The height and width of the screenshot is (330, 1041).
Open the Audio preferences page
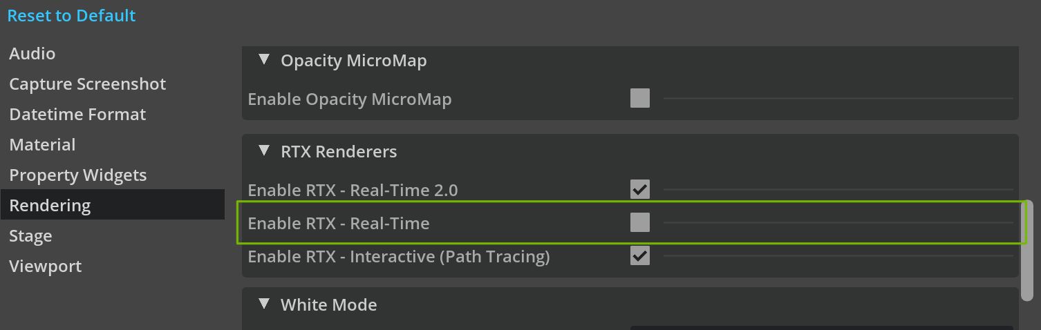(x=32, y=54)
